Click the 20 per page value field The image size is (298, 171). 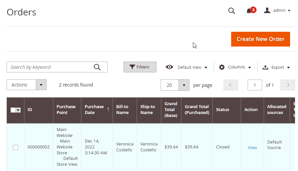170,85
